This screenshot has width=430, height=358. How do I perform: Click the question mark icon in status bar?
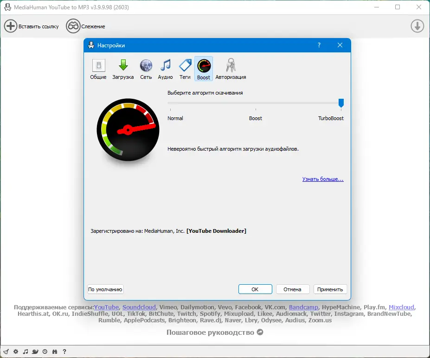[64, 352]
